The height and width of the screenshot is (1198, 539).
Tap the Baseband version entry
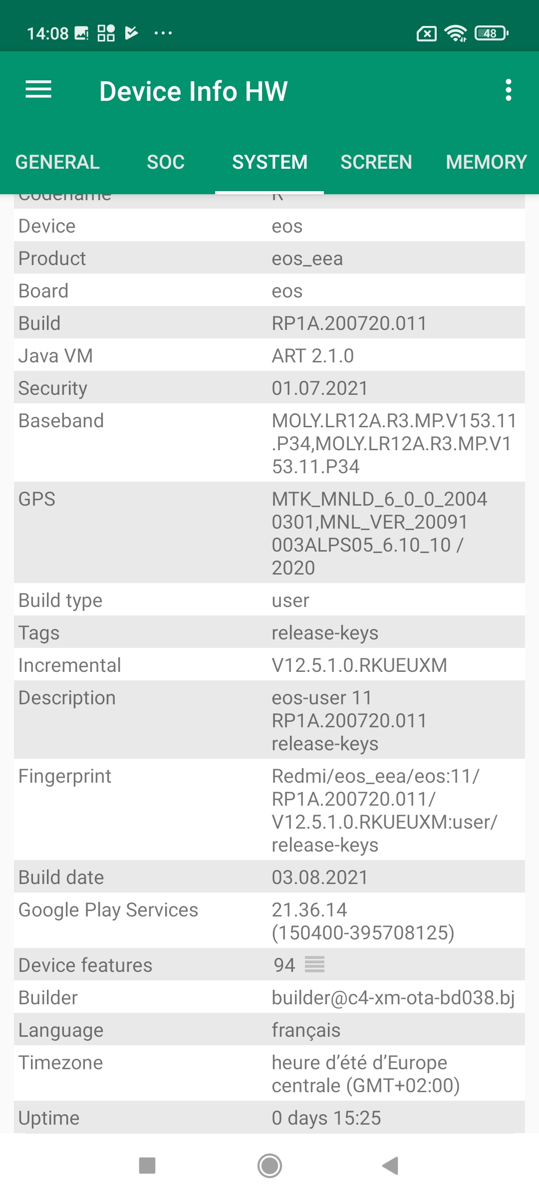tap(393, 443)
